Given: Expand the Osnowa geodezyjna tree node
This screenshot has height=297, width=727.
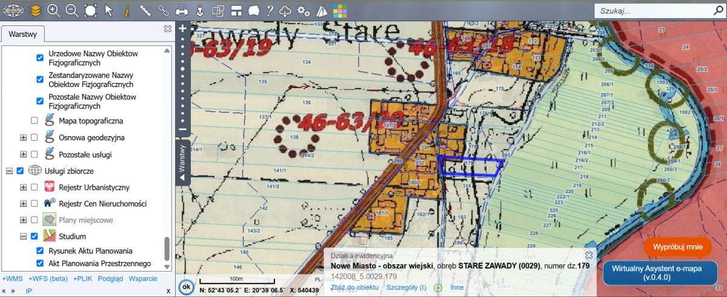Looking at the screenshot, I should pos(24,137).
